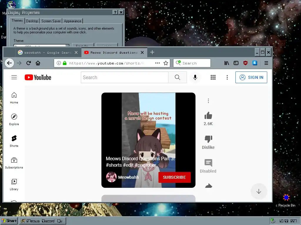The width and height of the screenshot is (301, 225).
Task: Play the Meows Discord Questions short video
Action: click(148, 140)
